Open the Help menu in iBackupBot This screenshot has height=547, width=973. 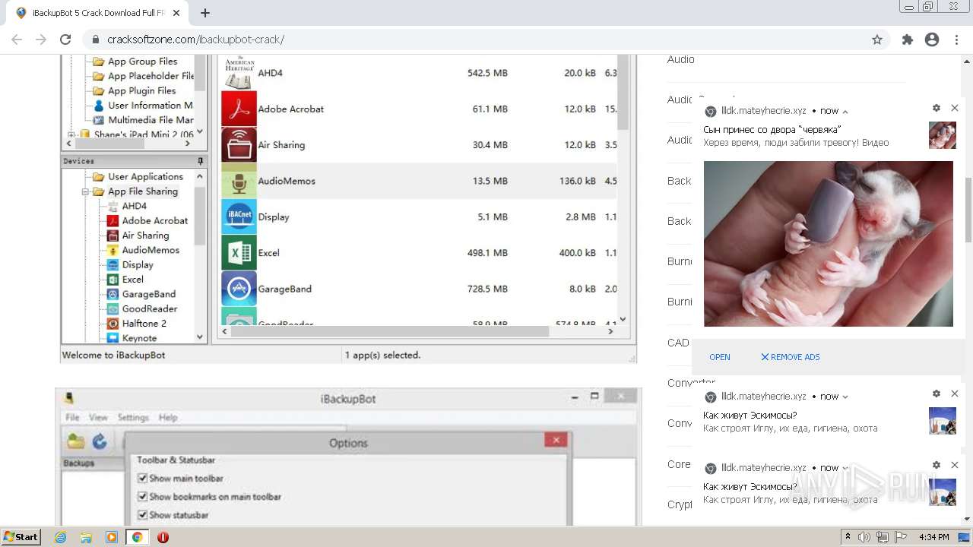pyautogui.click(x=168, y=417)
